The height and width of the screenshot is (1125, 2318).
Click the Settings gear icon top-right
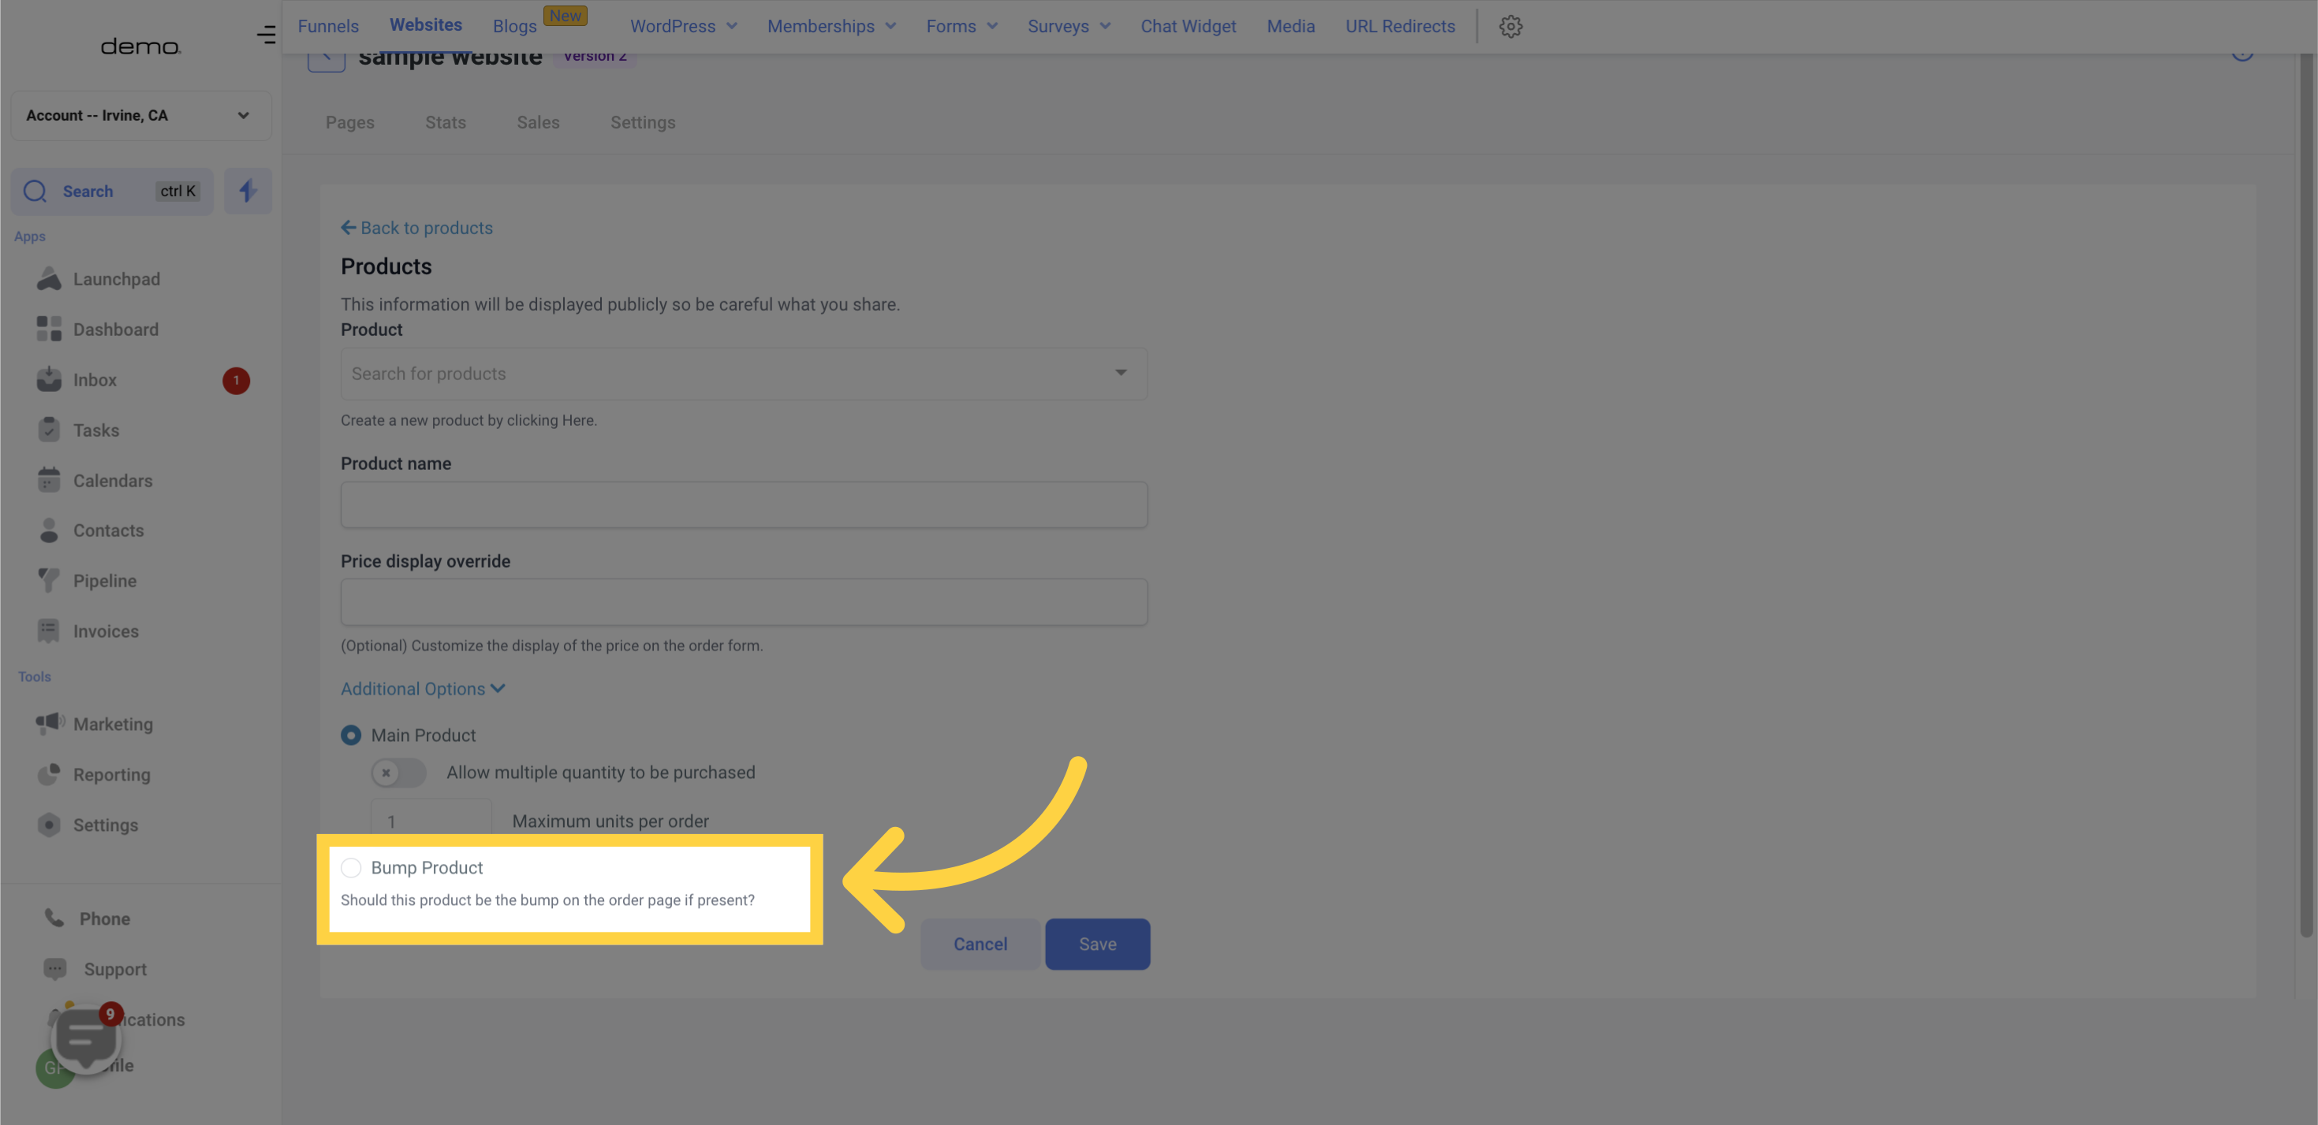click(x=1510, y=27)
